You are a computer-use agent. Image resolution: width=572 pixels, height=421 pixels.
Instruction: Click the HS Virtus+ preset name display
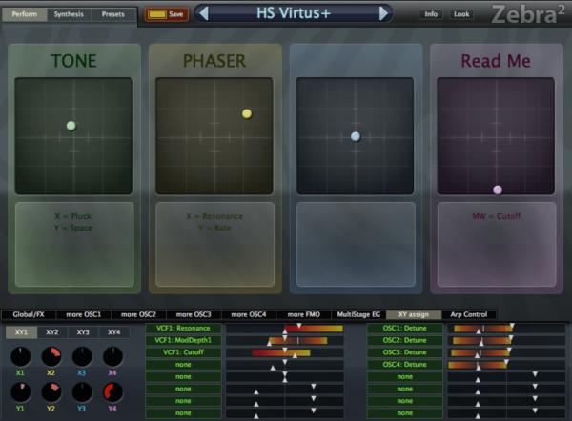294,13
